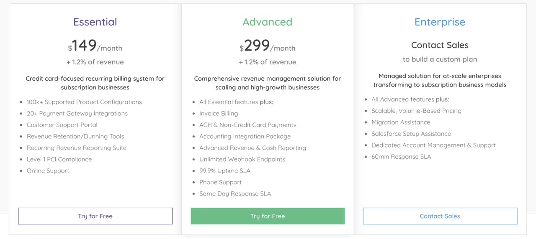This screenshot has width=536, height=239.
Task: Click 20+ Payment Gateway Integrations item
Action: (x=77, y=113)
